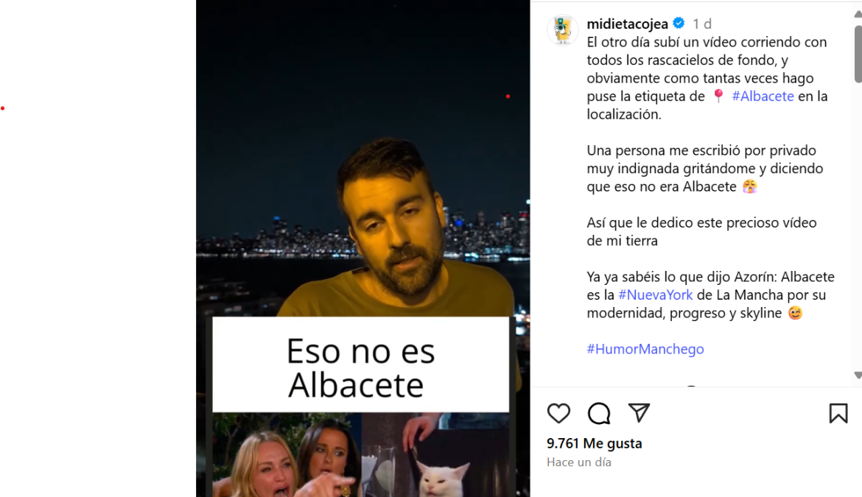862x497 pixels.
Task: Click the red pin emoji before #Albacete
Action: click(x=718, y=96)
